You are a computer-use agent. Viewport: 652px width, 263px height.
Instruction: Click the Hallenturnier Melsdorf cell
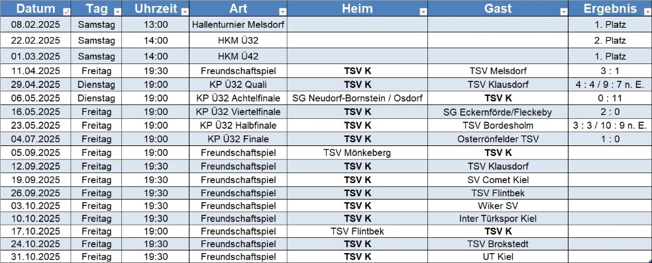click(239, 24)
